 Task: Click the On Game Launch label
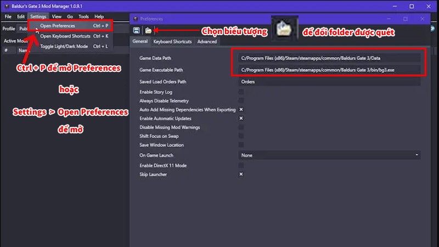(x=156, y=155)
